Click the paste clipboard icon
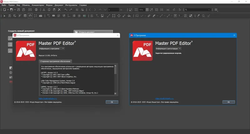The image size is (250, 134). tap(54, 10)
